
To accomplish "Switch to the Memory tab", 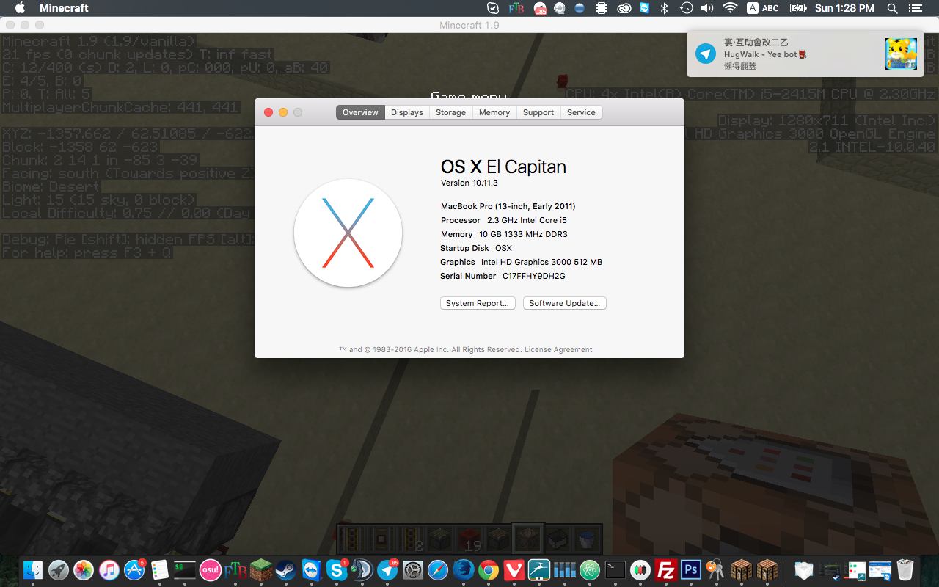I will 494,112.
